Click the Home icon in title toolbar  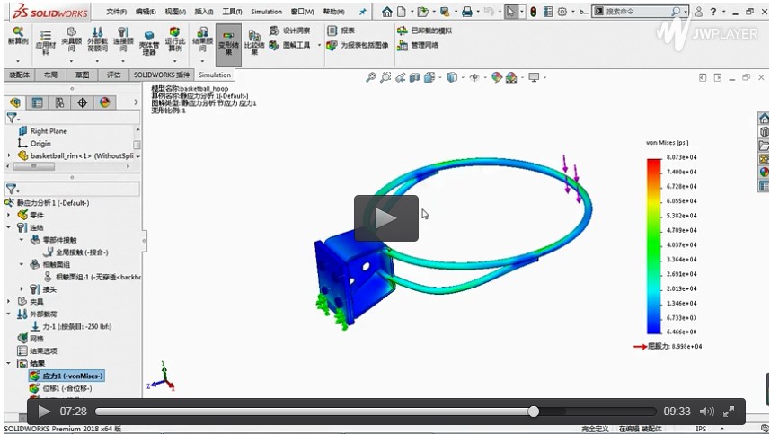pyautogui.click(x=386, y=12)
